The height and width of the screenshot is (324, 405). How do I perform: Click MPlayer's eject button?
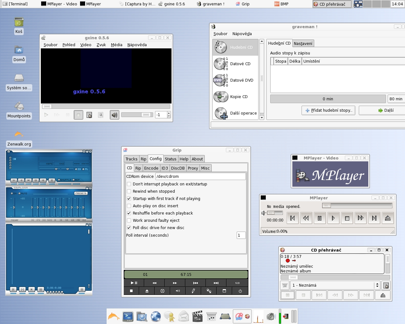coord(388,218)
